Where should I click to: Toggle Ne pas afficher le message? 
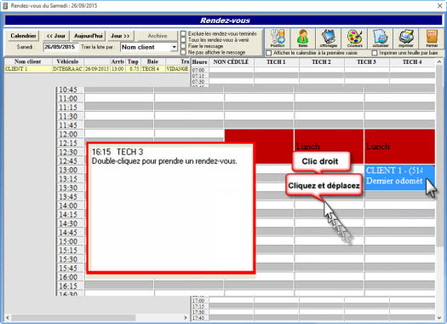click(x=183, y=52)
